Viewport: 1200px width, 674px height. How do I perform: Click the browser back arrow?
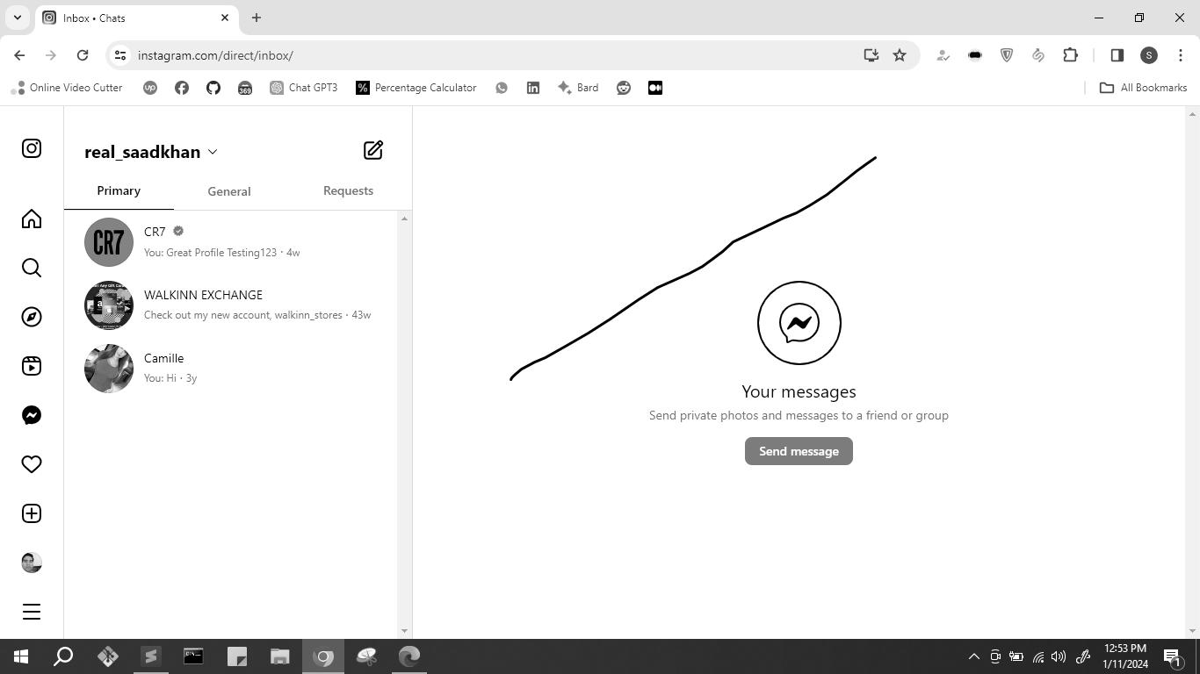[x=19, y=55]
